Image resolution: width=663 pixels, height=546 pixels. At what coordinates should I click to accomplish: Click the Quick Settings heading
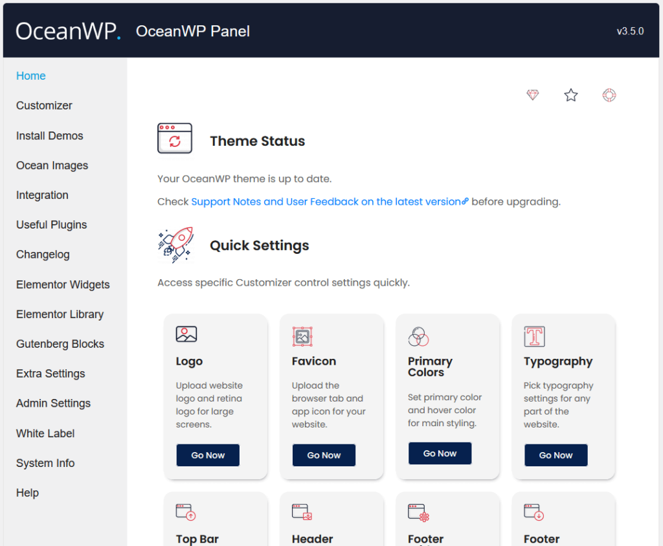[259, 245]
